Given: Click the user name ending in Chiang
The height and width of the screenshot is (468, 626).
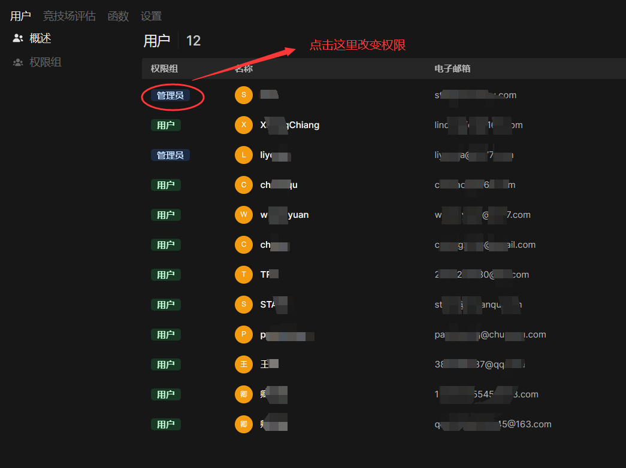Looking at the screenshot, I should pyautogui.click(x=290, y=125).
